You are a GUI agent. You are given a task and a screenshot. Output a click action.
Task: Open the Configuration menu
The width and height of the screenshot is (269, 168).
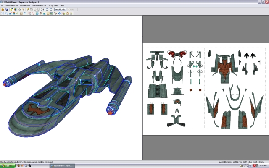tap(53, 5)
